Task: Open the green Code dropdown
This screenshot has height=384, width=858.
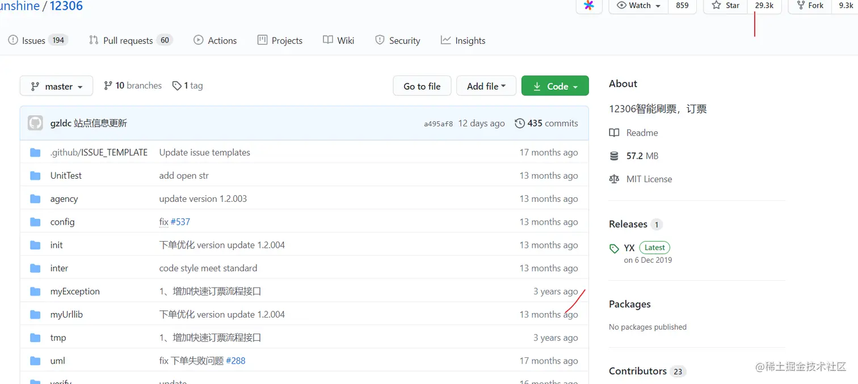Action: 555,86
